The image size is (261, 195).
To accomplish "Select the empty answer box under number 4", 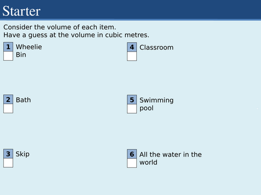I will pos(132,56).
